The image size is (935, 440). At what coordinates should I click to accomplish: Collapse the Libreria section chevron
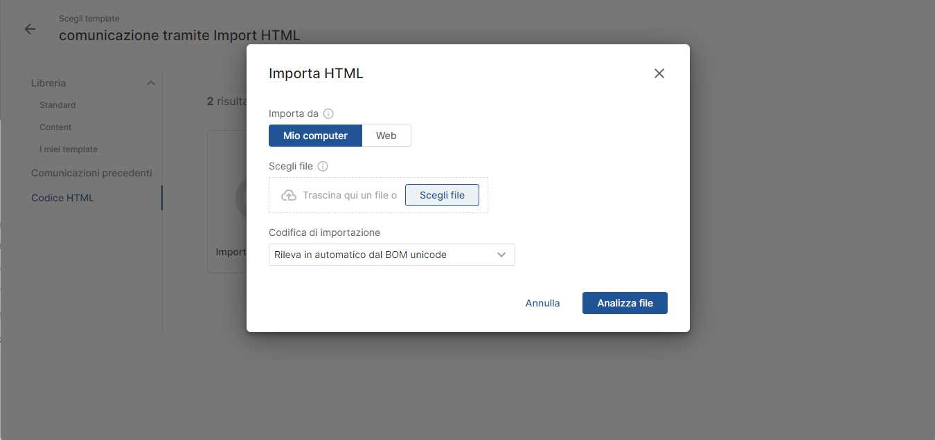[151, 83]
